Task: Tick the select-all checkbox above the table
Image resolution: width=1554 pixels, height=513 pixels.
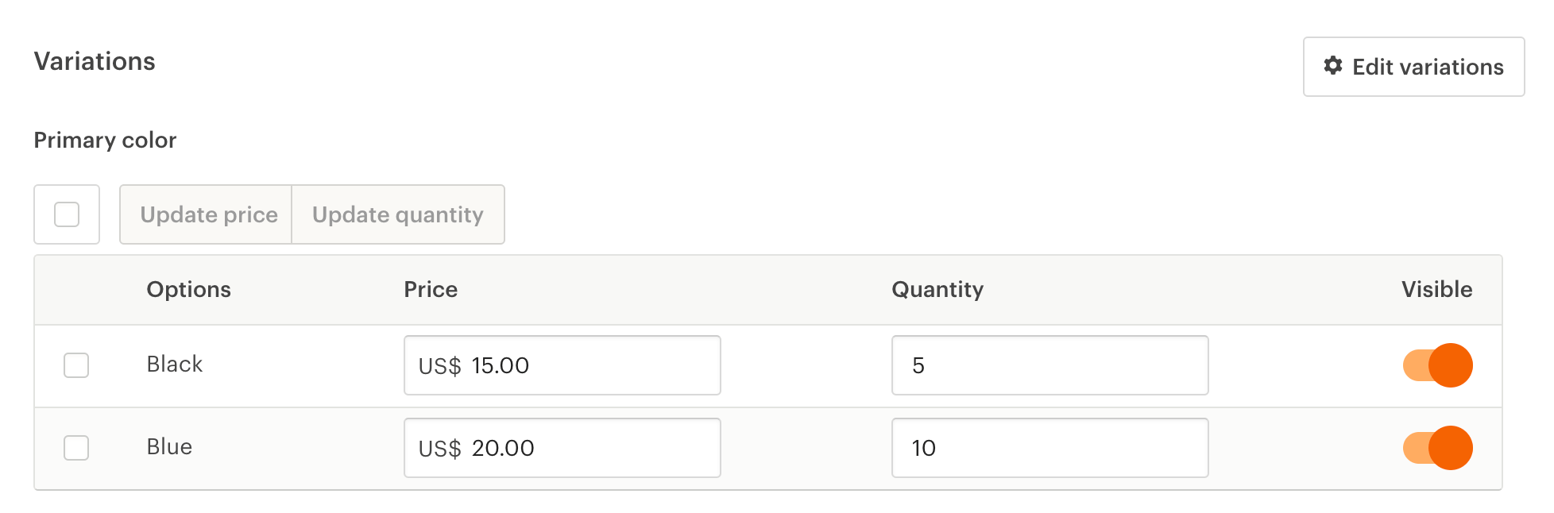Action: (x=67, y=214)
